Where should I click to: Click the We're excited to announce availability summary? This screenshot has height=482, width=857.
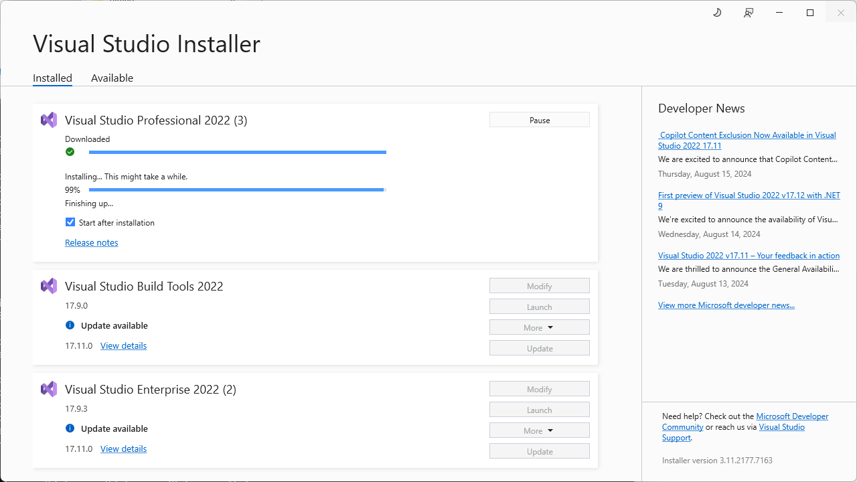pos(748,219)
